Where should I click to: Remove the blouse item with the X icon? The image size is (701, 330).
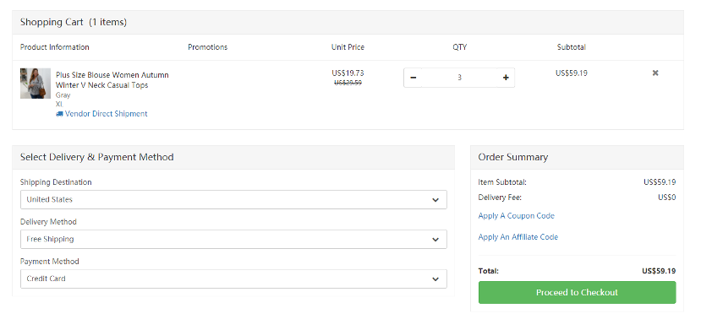point(655,73)
